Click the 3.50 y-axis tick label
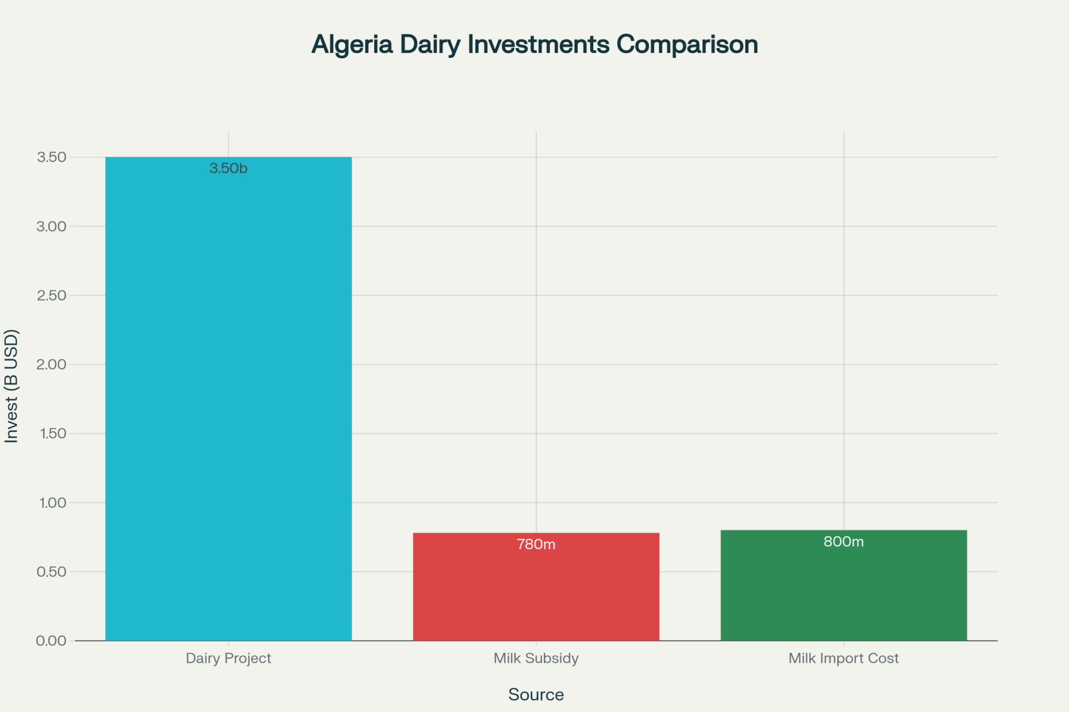This screenshot has width=1069, height=712. click(x=51, y=157)
